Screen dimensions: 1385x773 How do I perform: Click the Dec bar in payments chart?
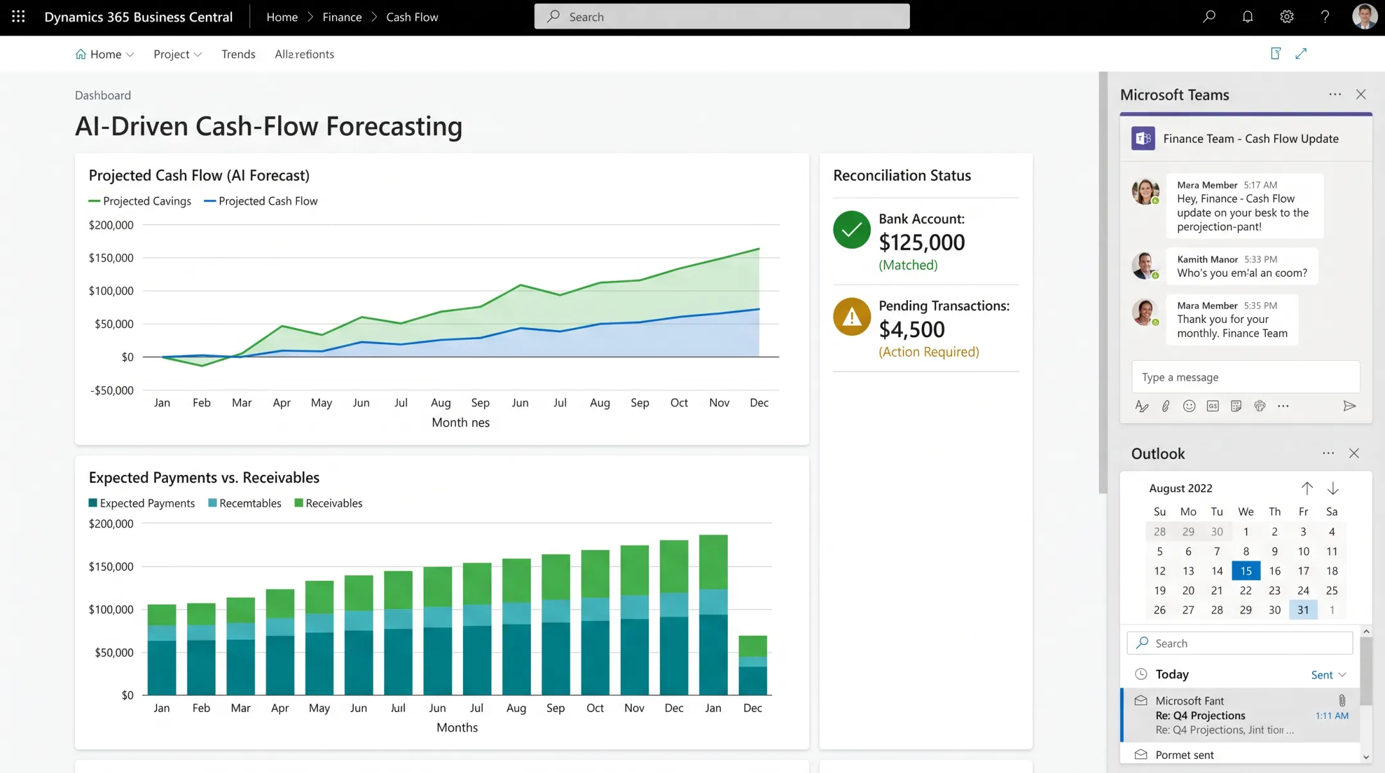[x=753, y=665]
